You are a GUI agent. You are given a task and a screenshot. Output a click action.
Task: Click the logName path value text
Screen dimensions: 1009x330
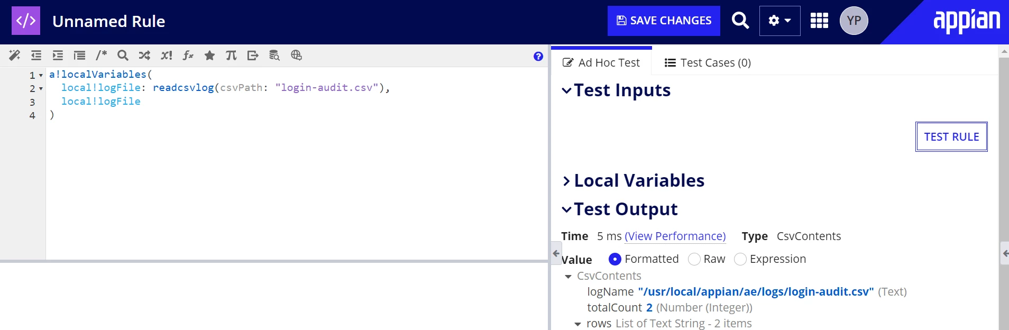756,292
